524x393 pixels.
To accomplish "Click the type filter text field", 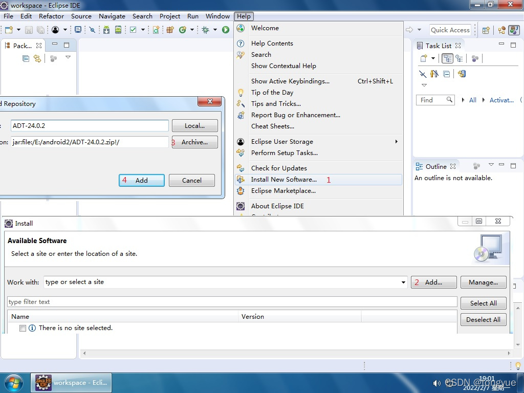I will pyautogui.click(x=232, y=302).
